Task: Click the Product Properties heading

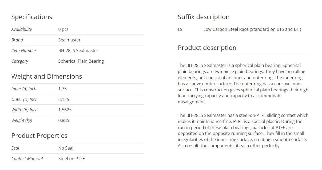Action: tap(39, 136)
